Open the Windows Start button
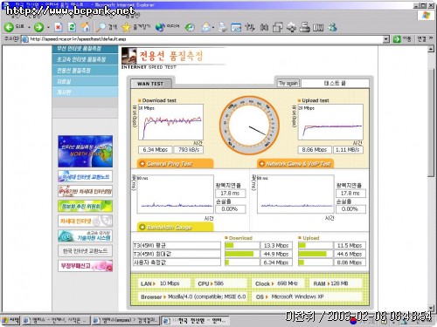 click(10, 320)
